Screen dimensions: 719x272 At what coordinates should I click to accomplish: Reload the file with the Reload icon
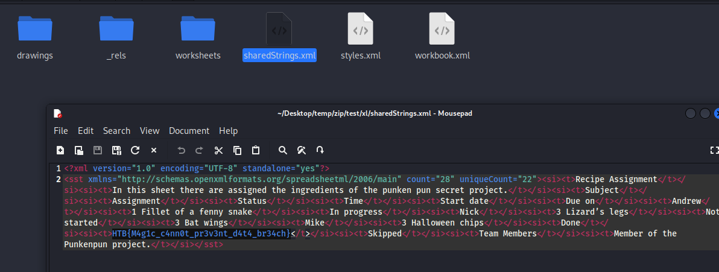135,150
